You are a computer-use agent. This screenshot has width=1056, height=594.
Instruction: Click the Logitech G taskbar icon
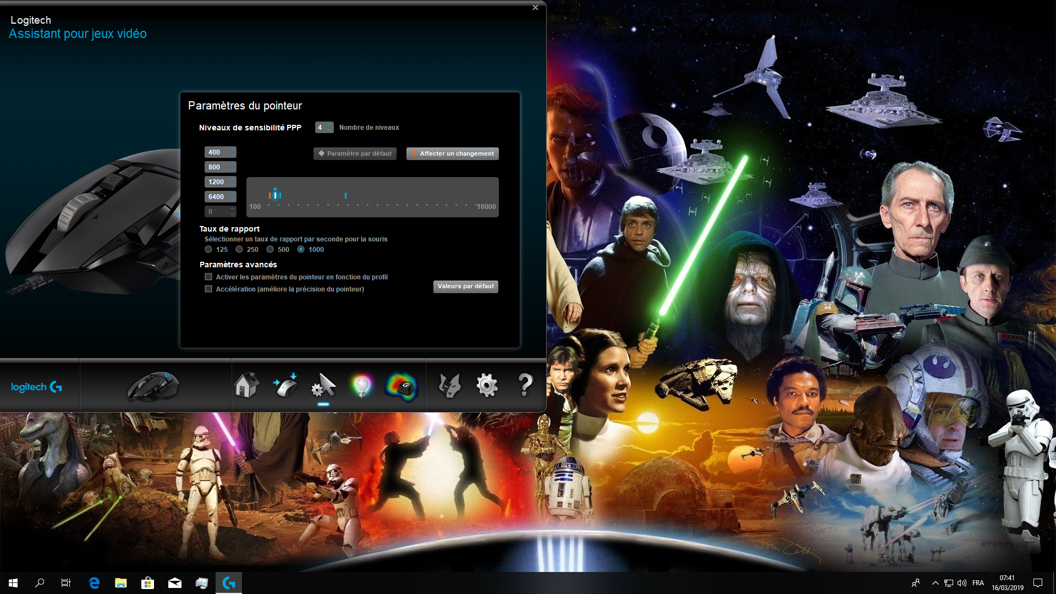(x=229, y=583)
